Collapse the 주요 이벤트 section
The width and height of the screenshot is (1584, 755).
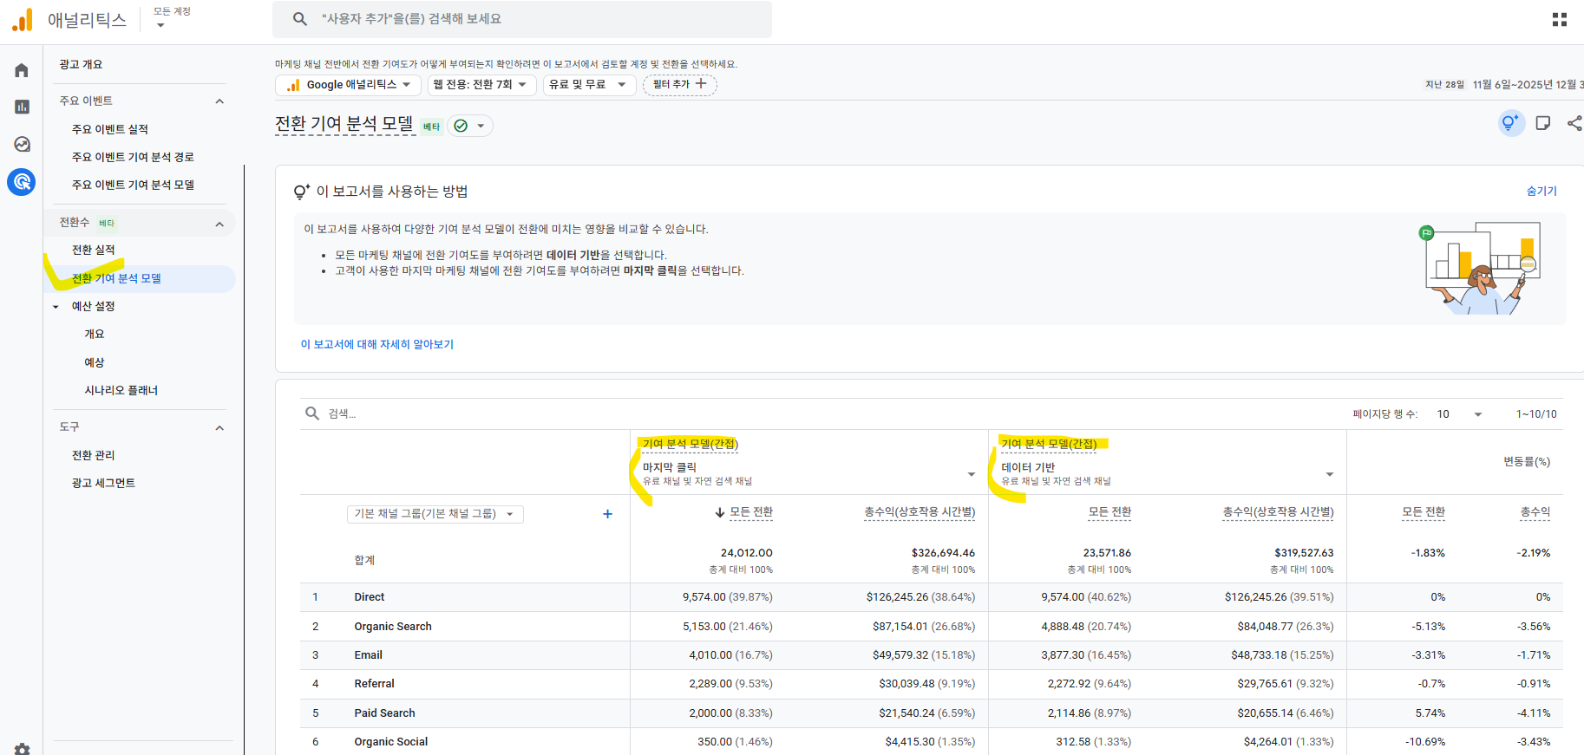coord(219,101)
